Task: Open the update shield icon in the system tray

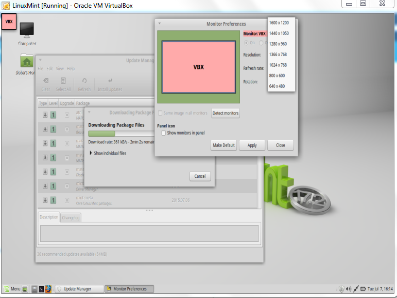Action: pos(341,289)
